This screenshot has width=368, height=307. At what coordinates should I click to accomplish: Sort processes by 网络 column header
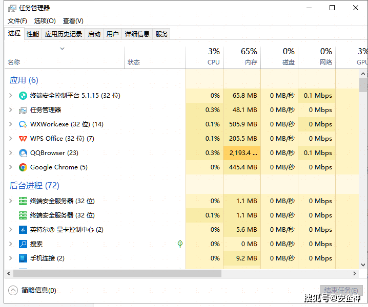coord(317,58)
